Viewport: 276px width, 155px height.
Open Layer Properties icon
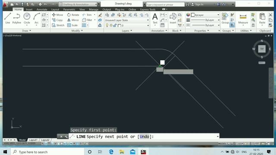pyautogui.click(x=107, y=15)
